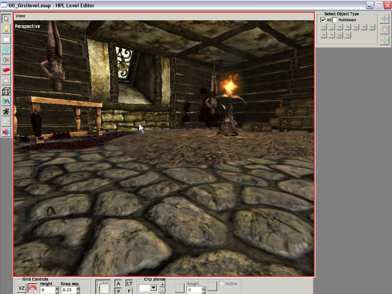Select the arrow selection tool
Viewport: 392px width, 294px height.
pyautogui.click(x=7, y=18)
